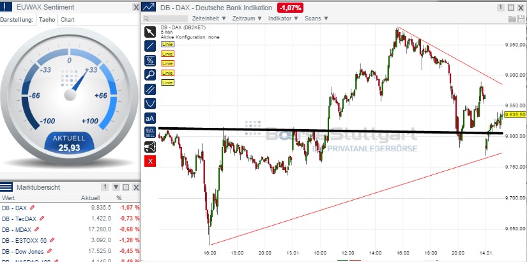Click the red -1,07% change badge
Image resolution: width=527 pixels, height=262 pixels.
[290, 8]
